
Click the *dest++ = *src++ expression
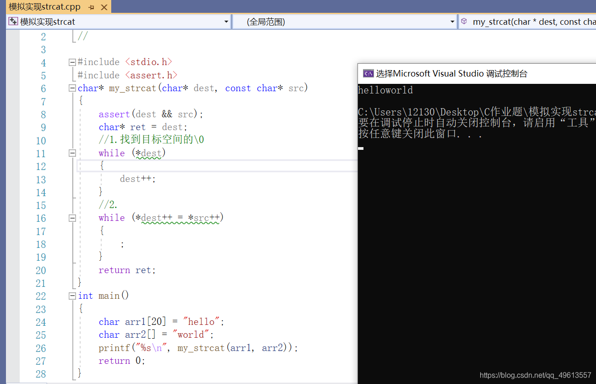178,218
